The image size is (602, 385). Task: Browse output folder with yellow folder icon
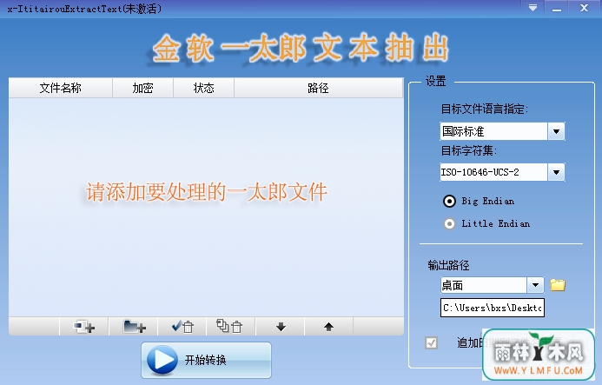(x=558, y=285)
